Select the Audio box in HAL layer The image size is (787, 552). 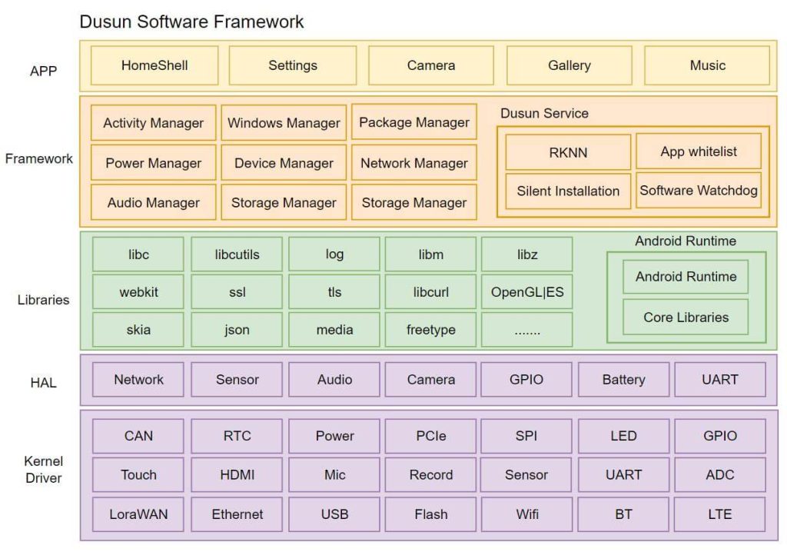334,380
